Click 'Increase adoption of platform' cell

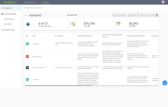point(64,68)
